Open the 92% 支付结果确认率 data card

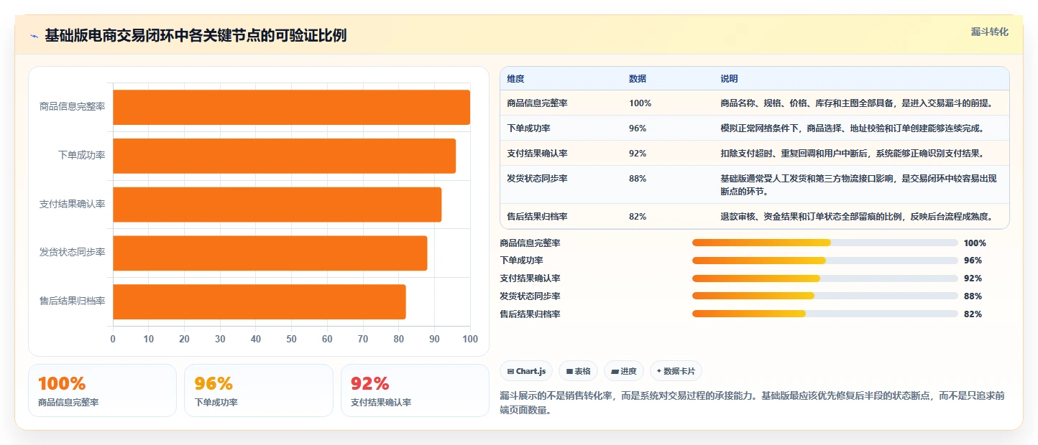(415, 390)
